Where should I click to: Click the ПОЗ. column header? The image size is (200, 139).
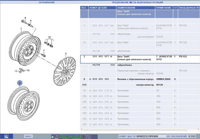[x=84, y=8]
